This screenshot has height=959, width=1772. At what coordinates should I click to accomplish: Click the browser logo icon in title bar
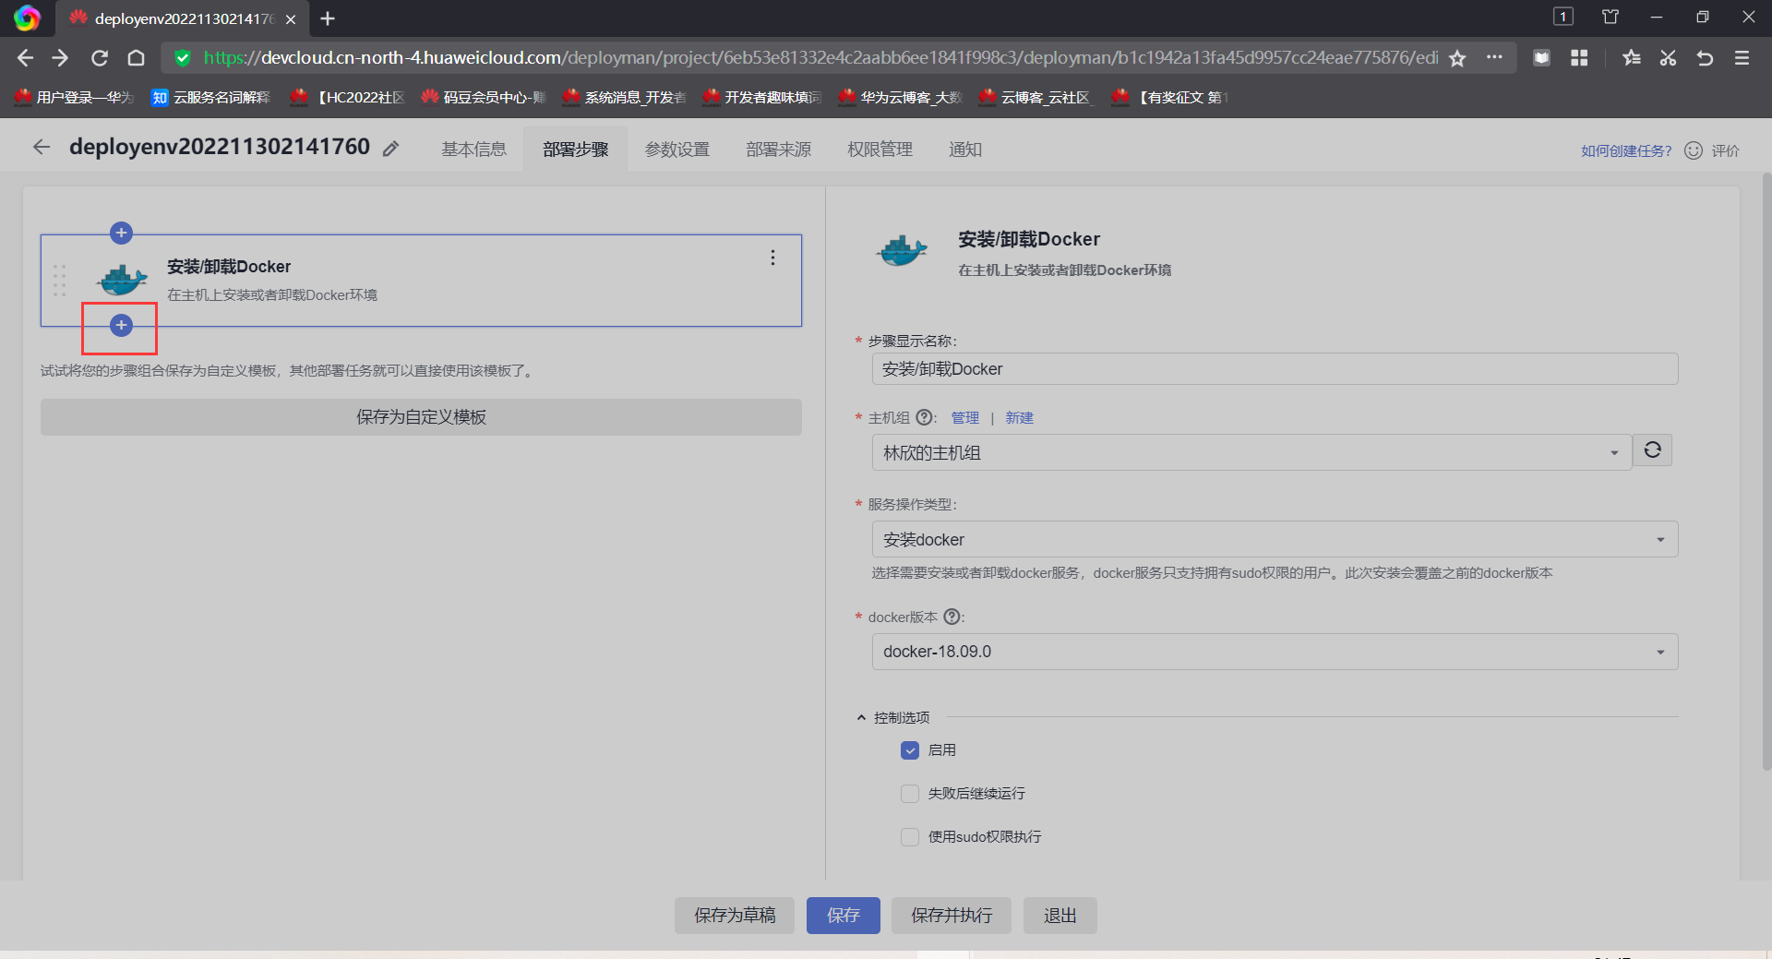pos(27,18)
